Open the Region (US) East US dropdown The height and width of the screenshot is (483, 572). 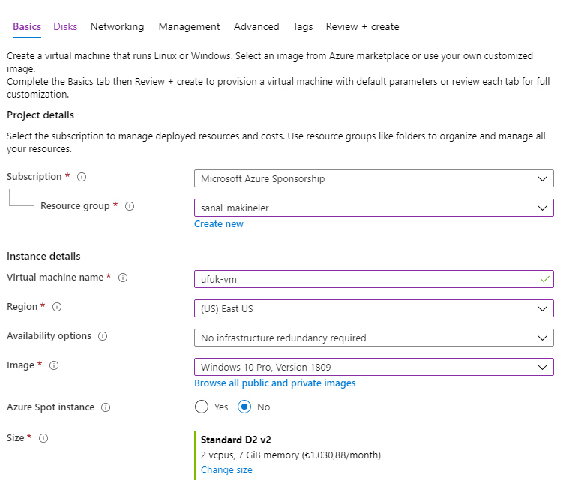(374, 308)
